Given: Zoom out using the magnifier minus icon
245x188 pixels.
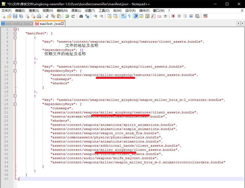Looking at the screenshot, I should click(101, 16).
